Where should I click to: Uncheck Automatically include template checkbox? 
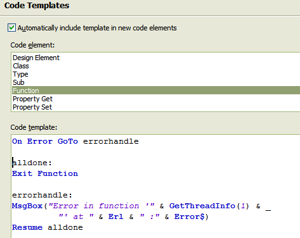[11, 28]
